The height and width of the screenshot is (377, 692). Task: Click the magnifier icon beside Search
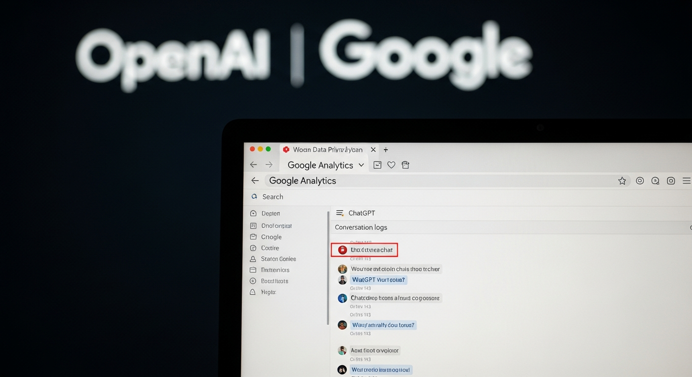tap(254, 196)
